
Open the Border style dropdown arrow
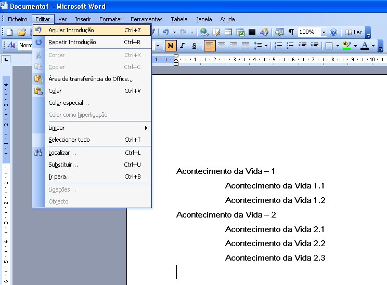point(338,46)
